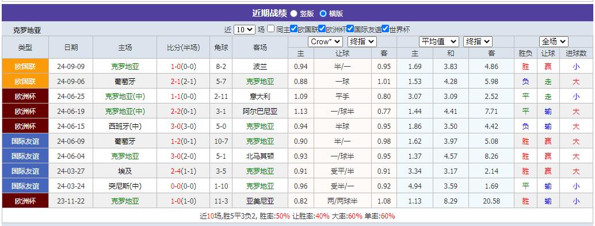The image size is (595, 226).
Task: Open score 0-0(0-0) of the 突尼斯 match
Action: pos(184,186)
